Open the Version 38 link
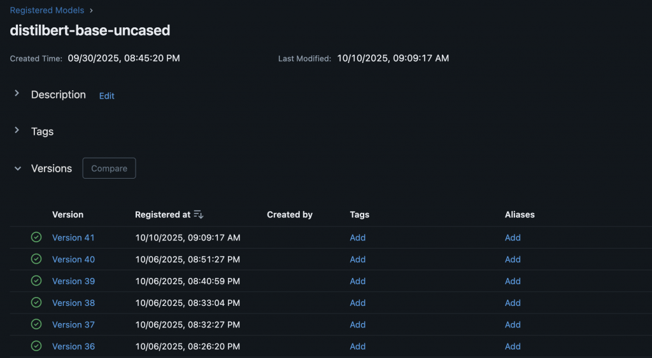This screenshot has width=652, height=358. pos(73,303)
